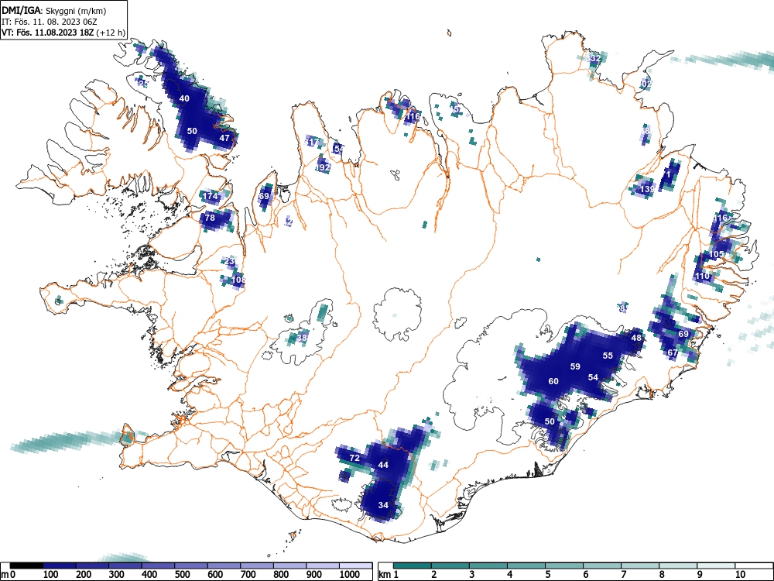Click the 'VT: Fös. 11.08.2023 18Z (+12 h)' line

63,33
